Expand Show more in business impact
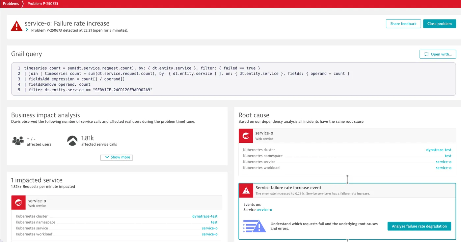461x242 pixels. click(x=117, y=157)
